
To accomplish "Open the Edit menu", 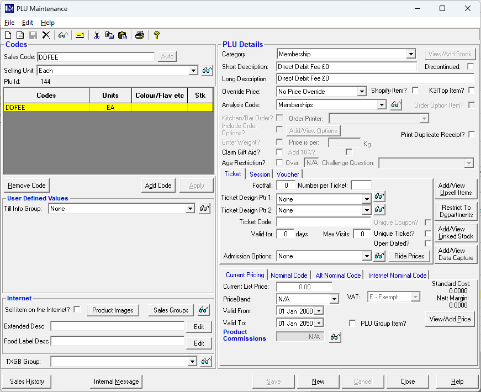I will 28,23.
